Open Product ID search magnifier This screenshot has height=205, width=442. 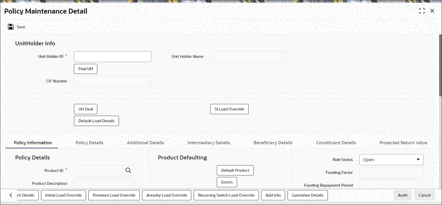click(x=128, y=170)
